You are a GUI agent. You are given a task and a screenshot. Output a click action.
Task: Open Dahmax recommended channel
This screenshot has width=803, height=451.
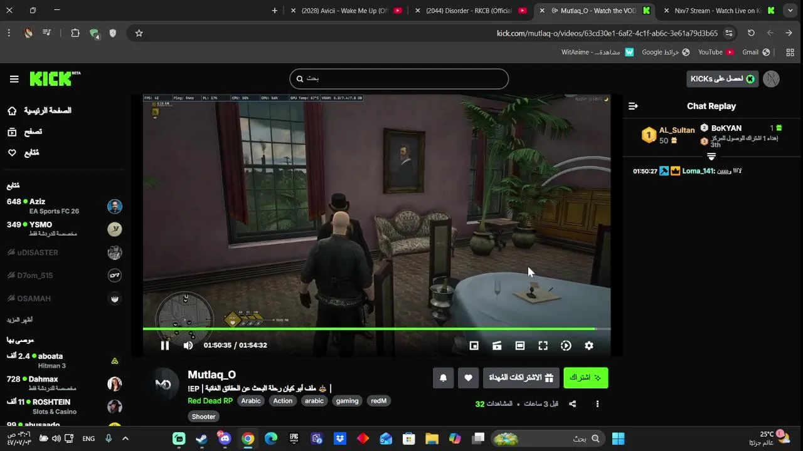pyautogui.click(x=64, y=383)
